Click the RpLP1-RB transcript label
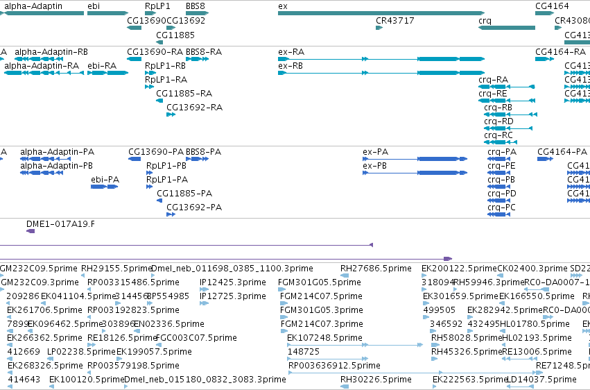The image size is (590, 390). click(165, 66)
